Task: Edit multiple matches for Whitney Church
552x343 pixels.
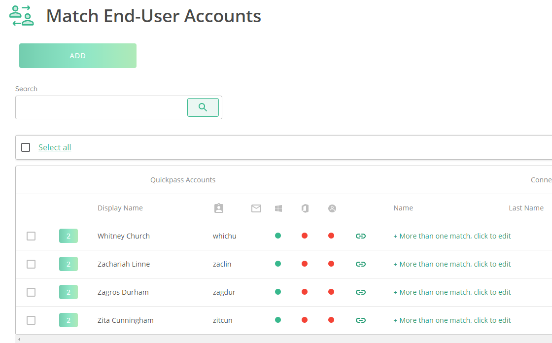Action: pyautogui.click(x=452, y=236)
